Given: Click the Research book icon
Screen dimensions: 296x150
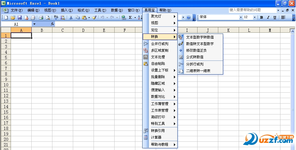Looking at the screenshot, I should [x=63, y=17].
